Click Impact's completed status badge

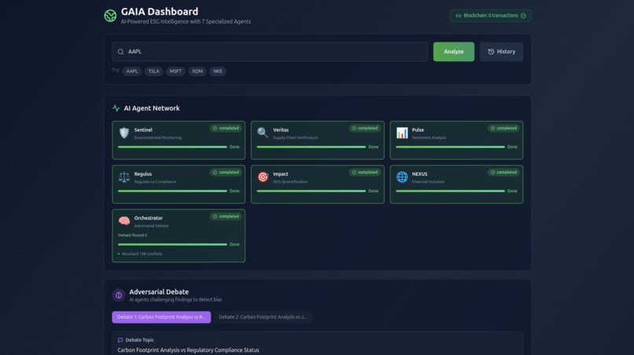pos(365,173)
